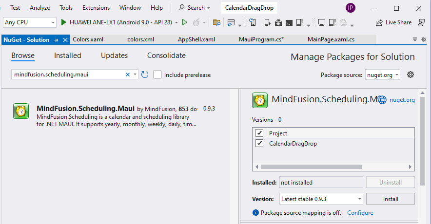Expand toolbar overflow after Android device log icon
The image size is (431, 224).
309,25
